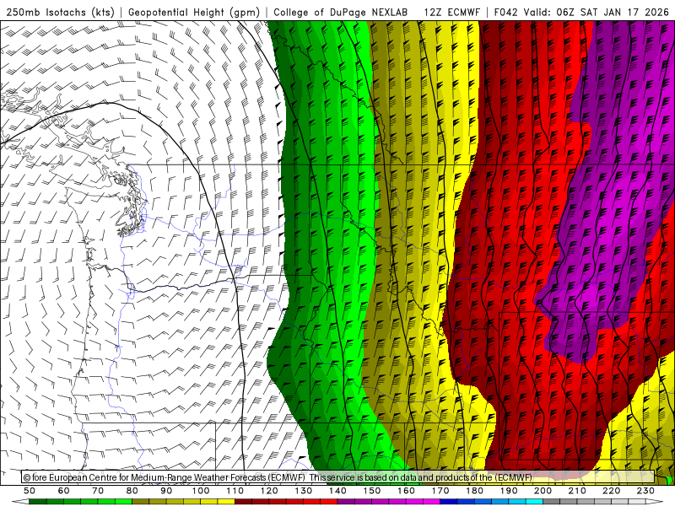This screenshot has width=675, height=506.
Task: Select the cyan swatch just before 200
Action: tap(534, 501)
